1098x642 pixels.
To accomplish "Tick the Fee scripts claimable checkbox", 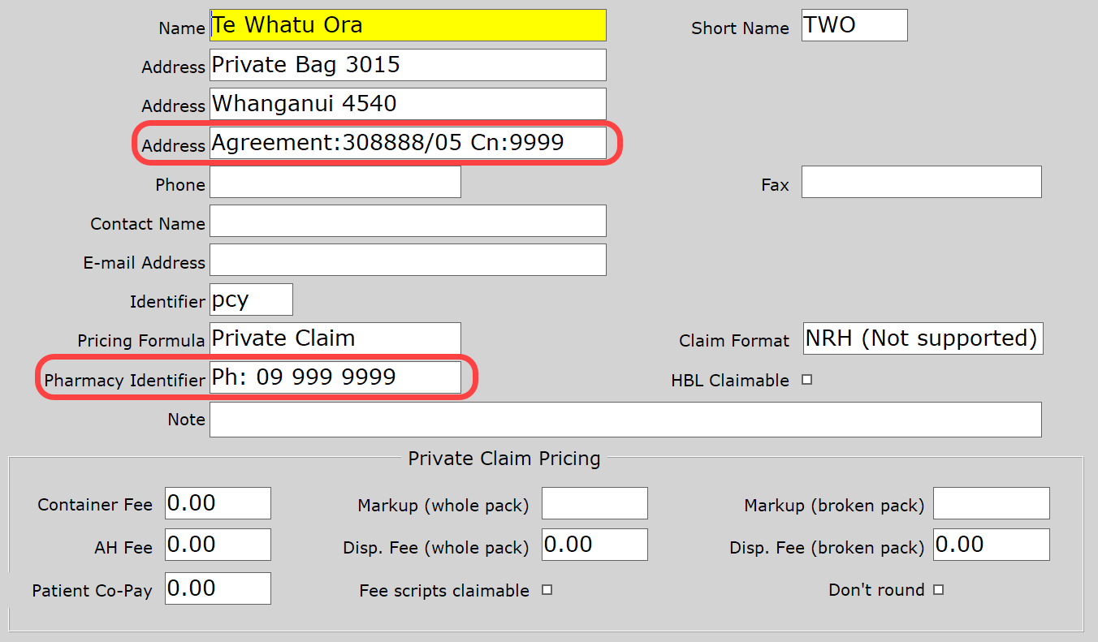I will [547, 590].
